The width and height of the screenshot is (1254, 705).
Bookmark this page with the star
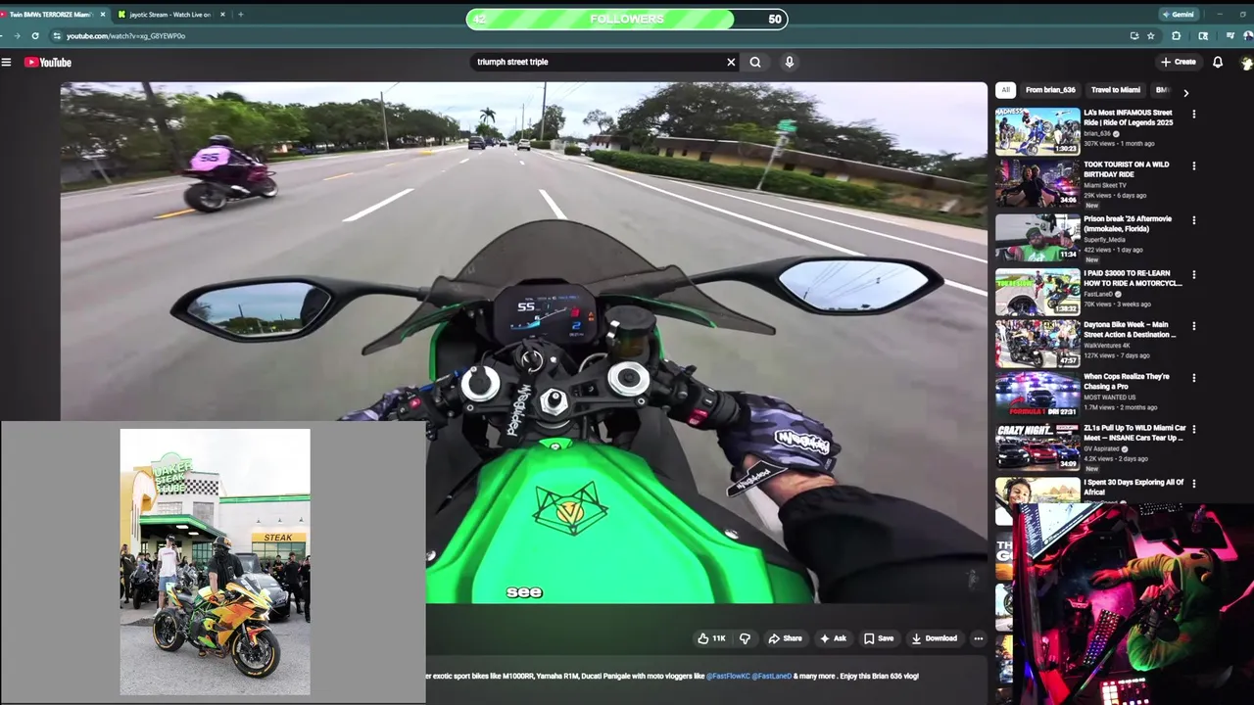[1151, 35]
